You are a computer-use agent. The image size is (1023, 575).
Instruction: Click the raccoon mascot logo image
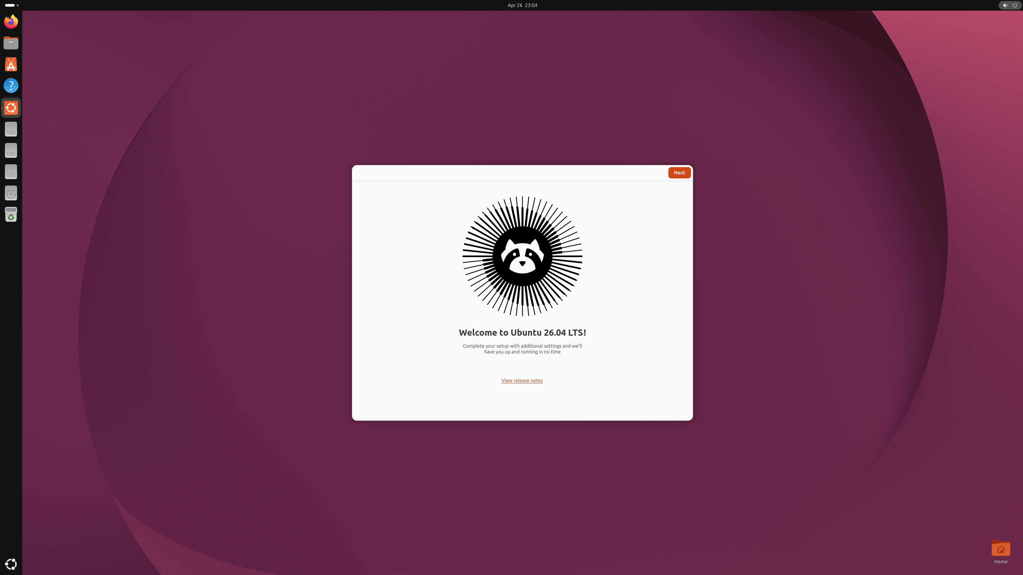[x=522, y=256]
